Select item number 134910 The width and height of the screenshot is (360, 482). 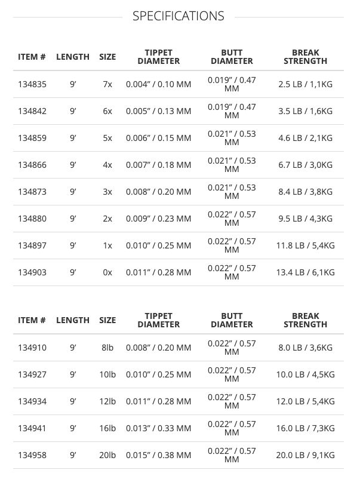point(32,348)
